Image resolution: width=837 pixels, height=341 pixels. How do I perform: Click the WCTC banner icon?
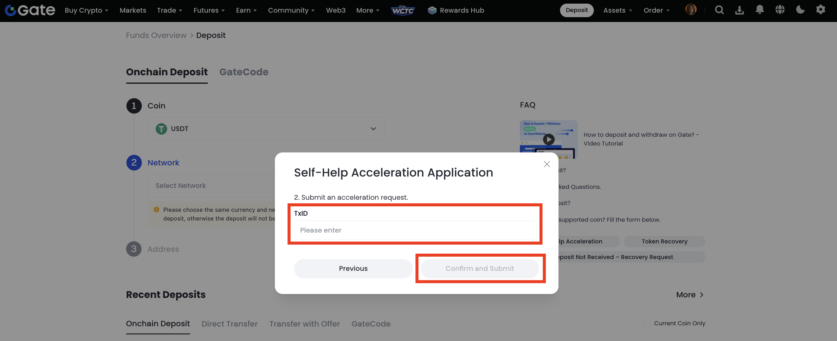403,10
